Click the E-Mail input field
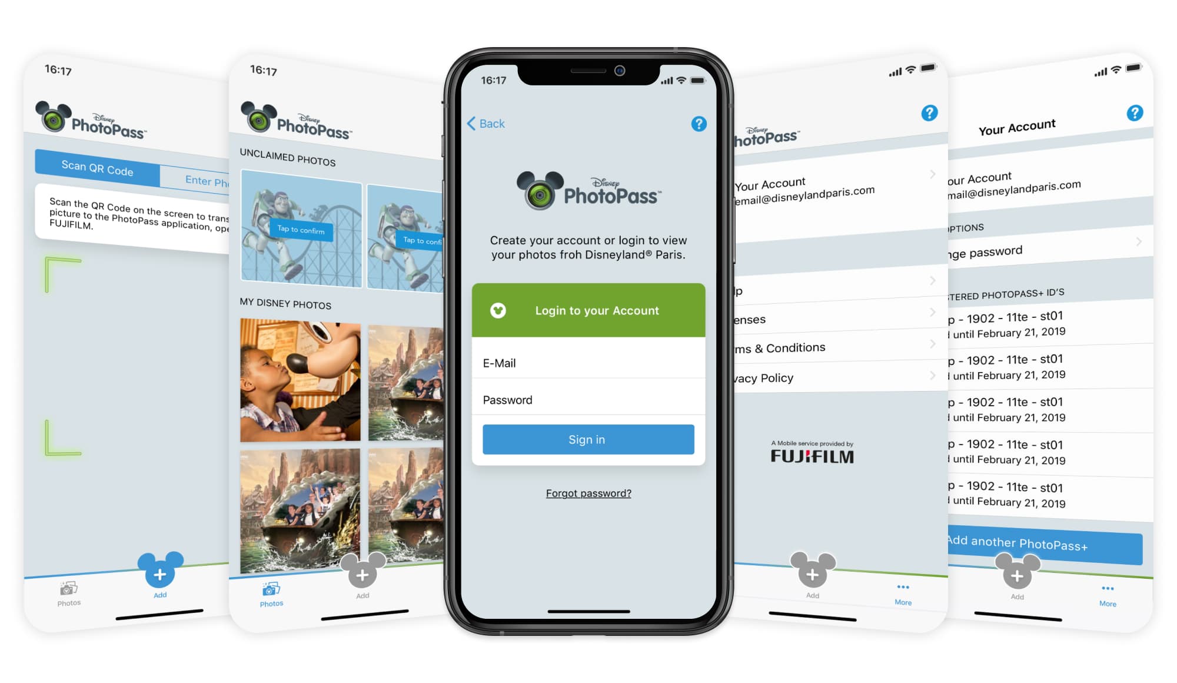Screen dimensions: 1177x683 [x=589, y=363]
